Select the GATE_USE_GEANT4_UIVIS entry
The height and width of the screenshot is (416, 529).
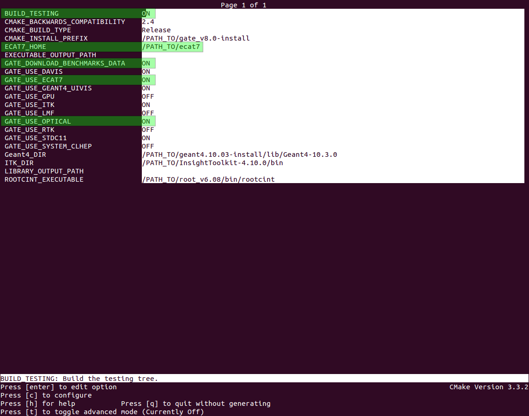point(48,88)
